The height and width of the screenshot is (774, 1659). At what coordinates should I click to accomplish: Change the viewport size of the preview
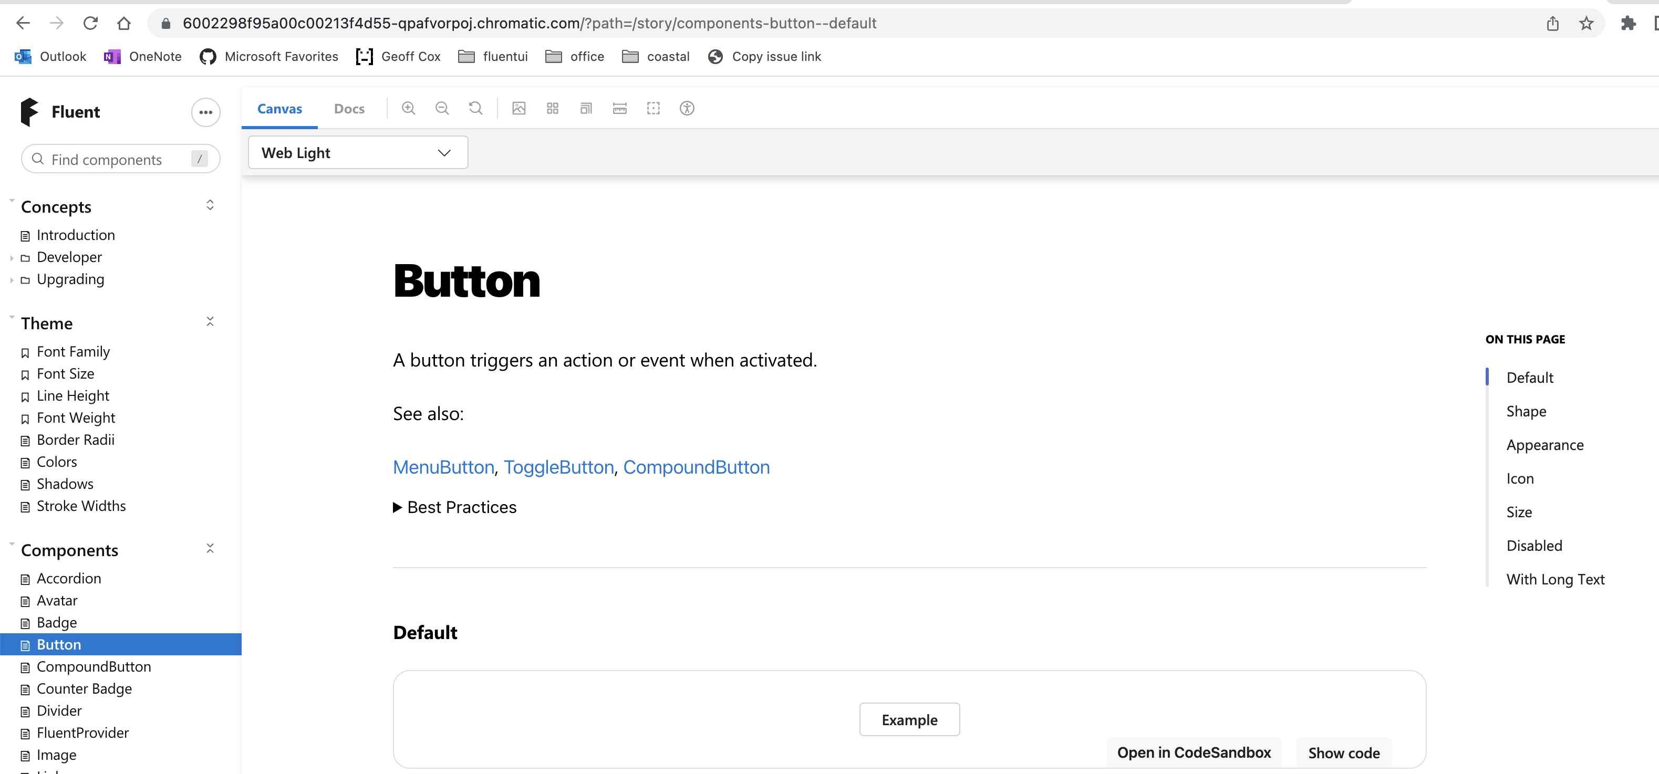click(x=586, y=108)
